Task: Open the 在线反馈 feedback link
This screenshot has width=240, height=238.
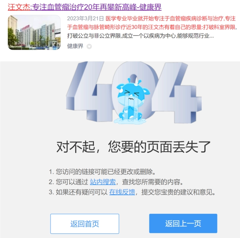Action: [x=122, y=192]
